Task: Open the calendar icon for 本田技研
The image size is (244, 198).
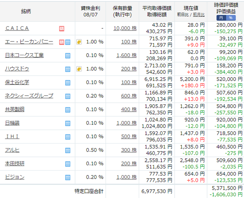Action: (68, 164)
